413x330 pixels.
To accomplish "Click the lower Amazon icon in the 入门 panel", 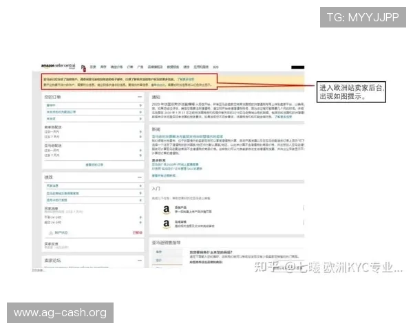I will coord(166,223).
